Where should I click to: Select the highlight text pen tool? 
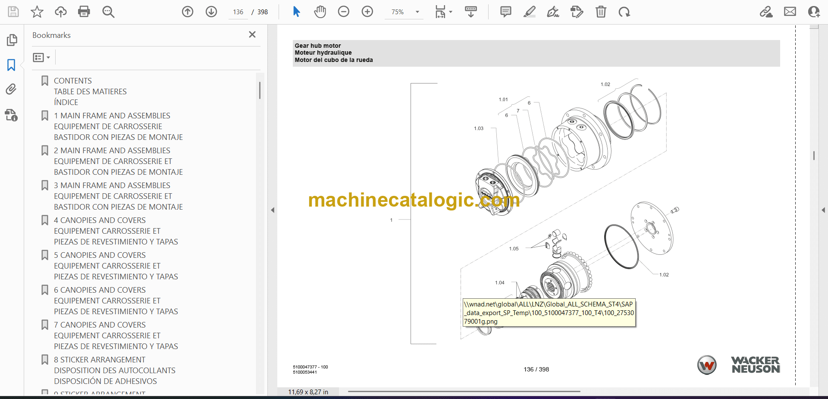530,12
